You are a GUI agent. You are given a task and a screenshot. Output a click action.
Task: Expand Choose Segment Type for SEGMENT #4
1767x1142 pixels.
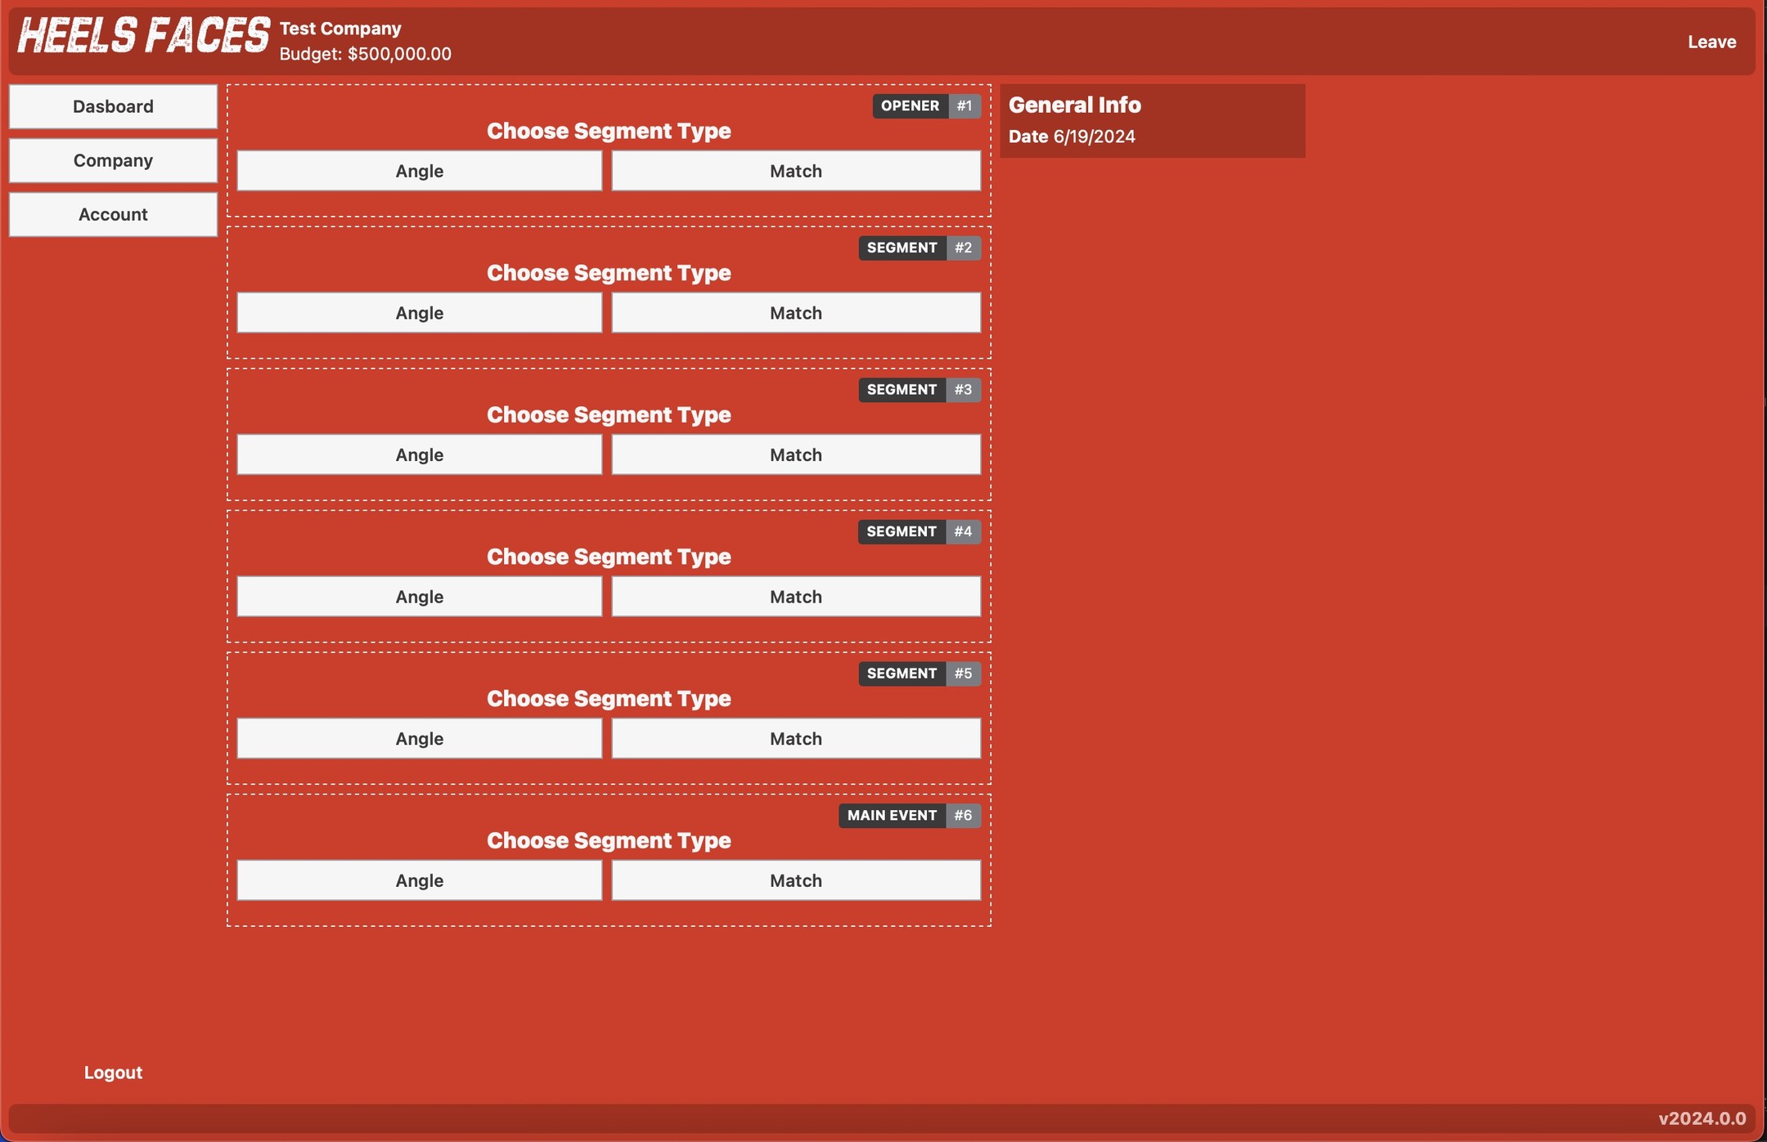(609, 556)
